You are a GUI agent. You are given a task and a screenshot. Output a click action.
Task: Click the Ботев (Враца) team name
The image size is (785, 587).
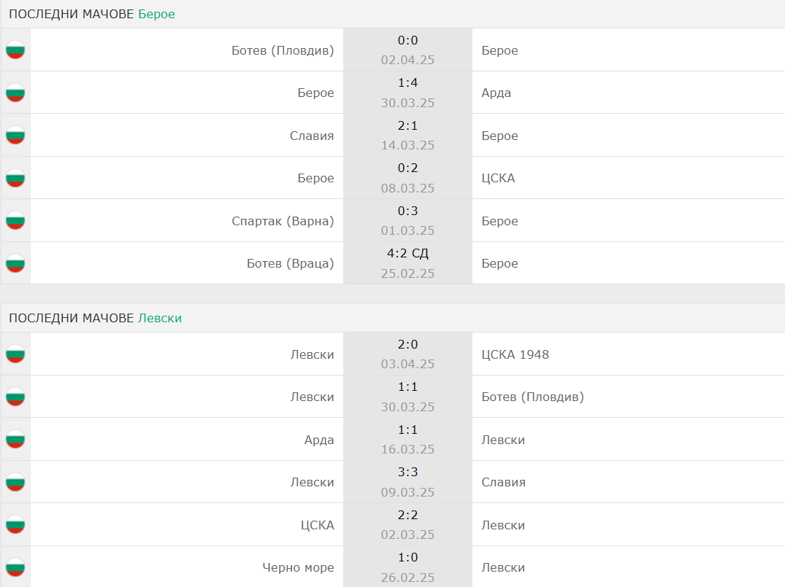coord(291,263)
